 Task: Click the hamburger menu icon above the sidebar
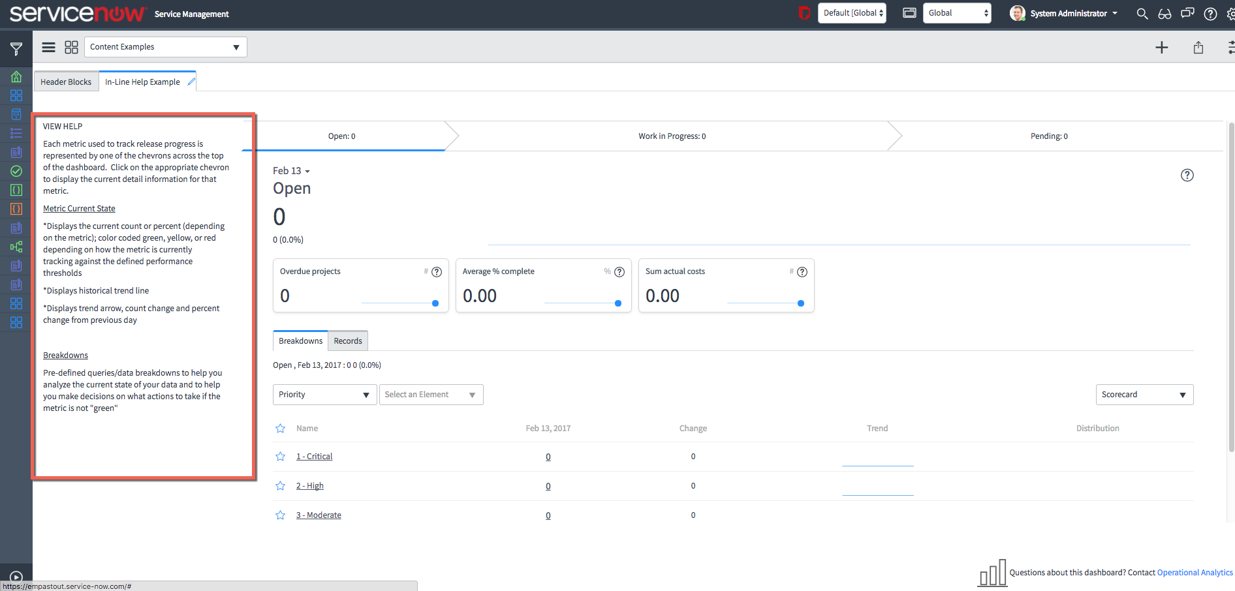coord(48,47)
